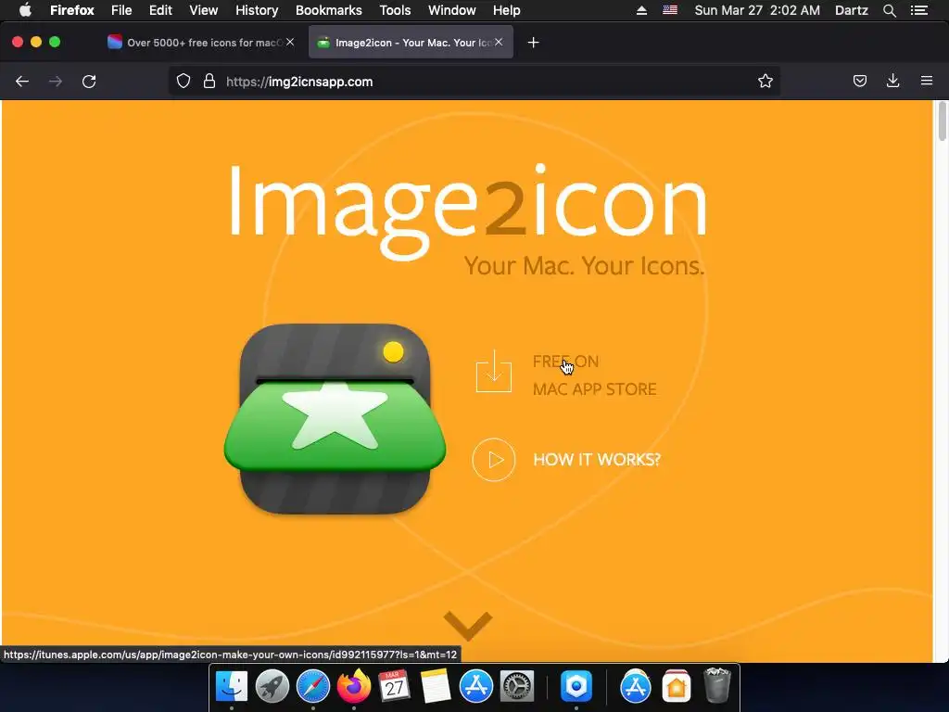Click the Firefox icon in the Dock
Viewport: 949px width, 712px height.
tap(353, 687)
